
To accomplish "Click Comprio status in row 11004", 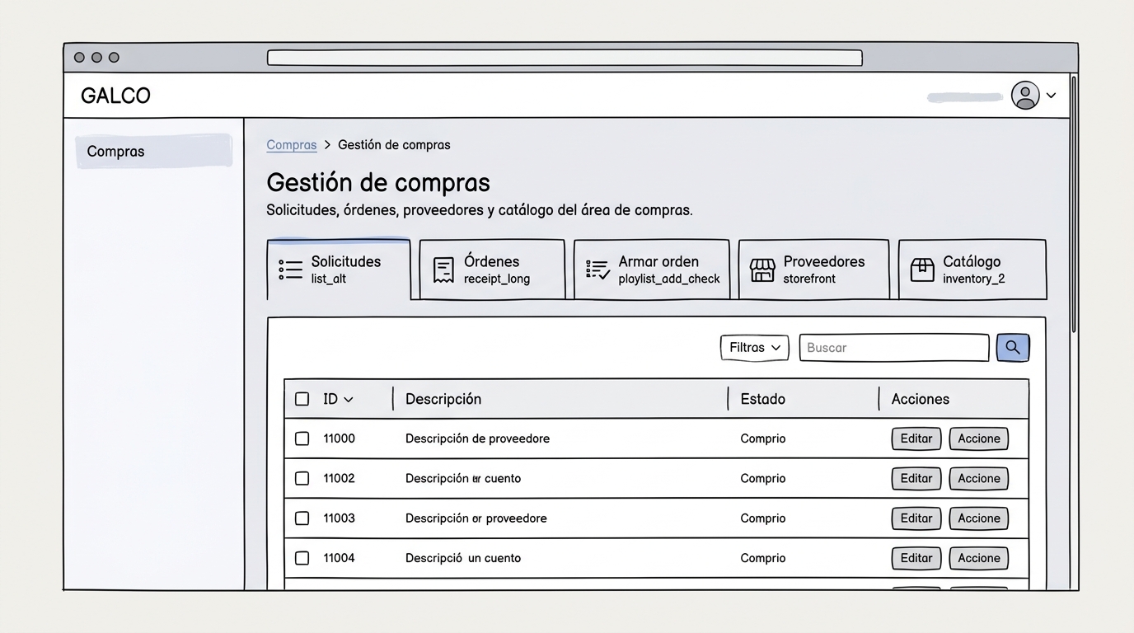I will (763, 558).
